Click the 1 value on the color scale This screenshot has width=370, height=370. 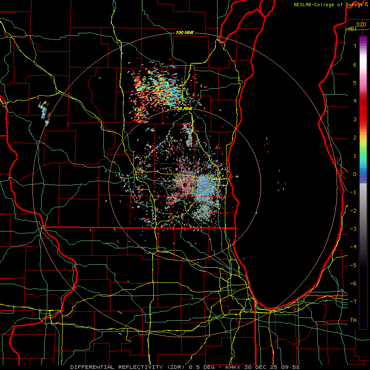[x=355, y=156]
